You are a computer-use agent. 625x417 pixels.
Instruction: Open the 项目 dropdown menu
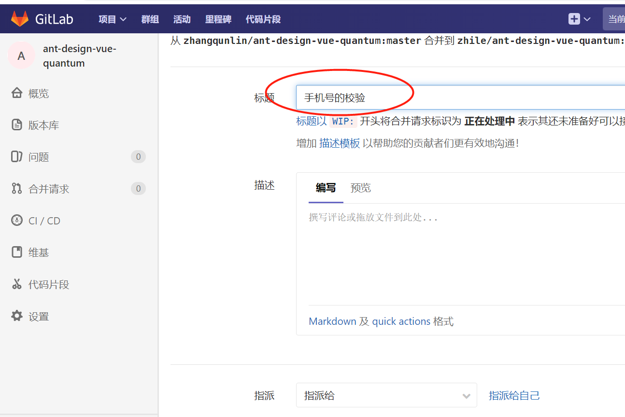pyautogui.click(x=113, y=19)
